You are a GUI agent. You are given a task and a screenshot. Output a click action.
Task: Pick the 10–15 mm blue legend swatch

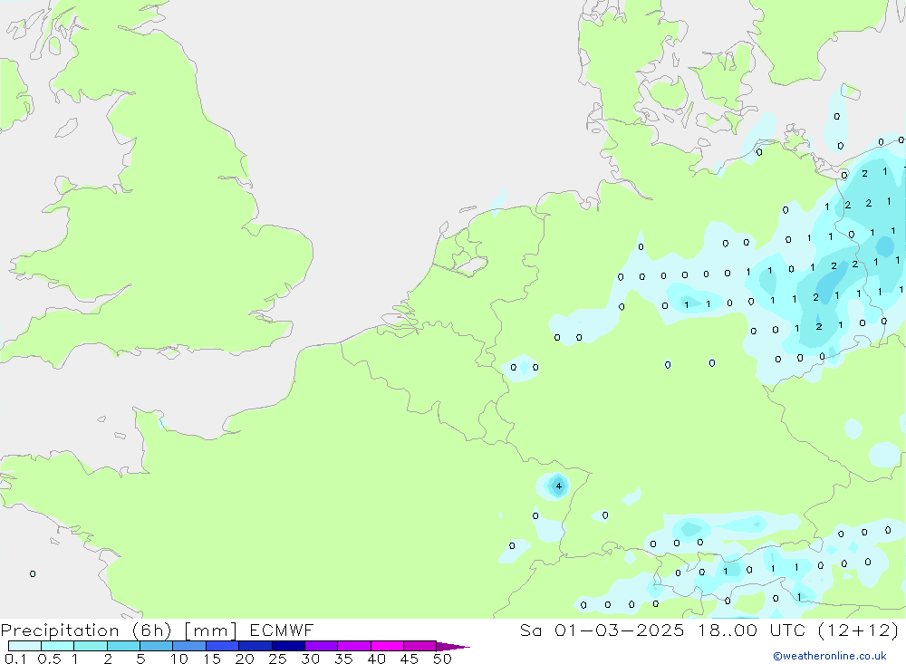189,646
